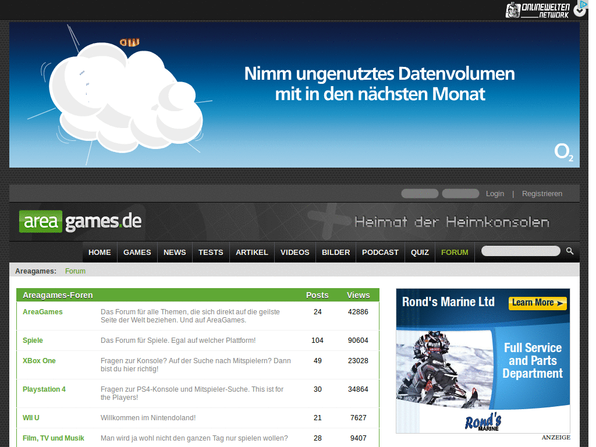
Task: Click the views value 34864
Action: coord(358,389)
